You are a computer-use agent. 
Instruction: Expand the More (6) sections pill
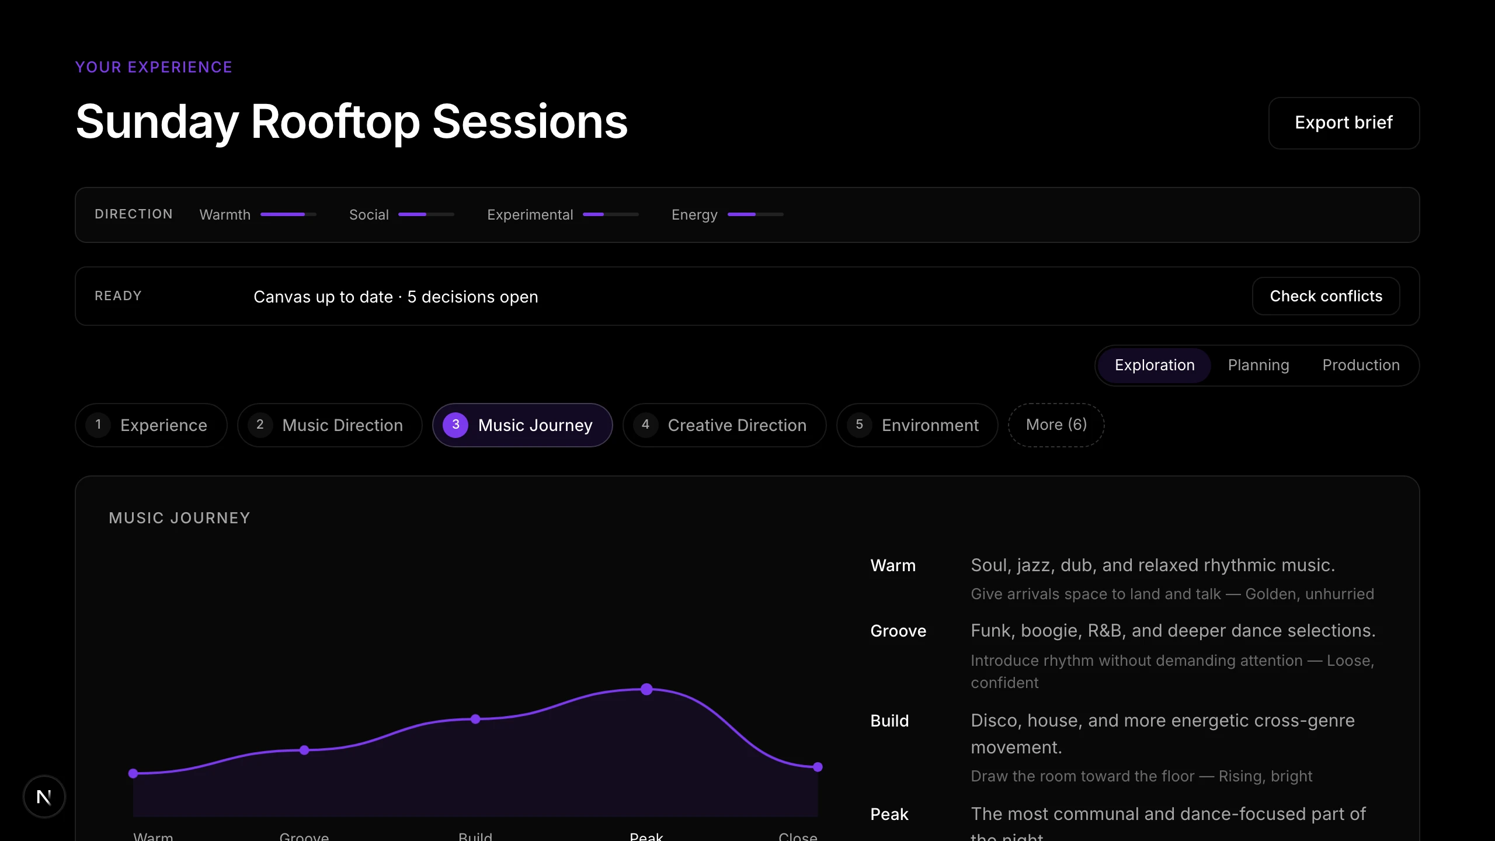(x=1056, y=425)
